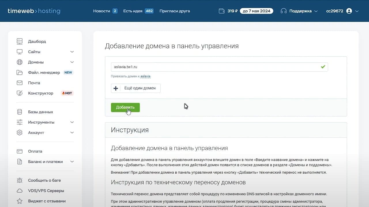Image resolution: width=369 pixels, height=207 pixels.
Task: Click the до 7 мая 2024 badge
Action: click(x=257, y=11)
